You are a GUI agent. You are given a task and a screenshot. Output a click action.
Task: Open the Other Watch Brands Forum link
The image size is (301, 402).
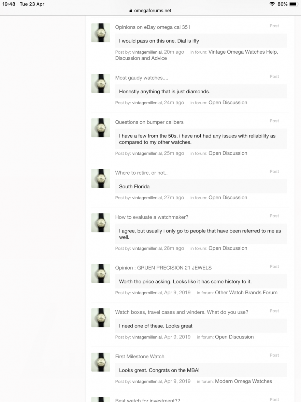[x=246, y=293]
